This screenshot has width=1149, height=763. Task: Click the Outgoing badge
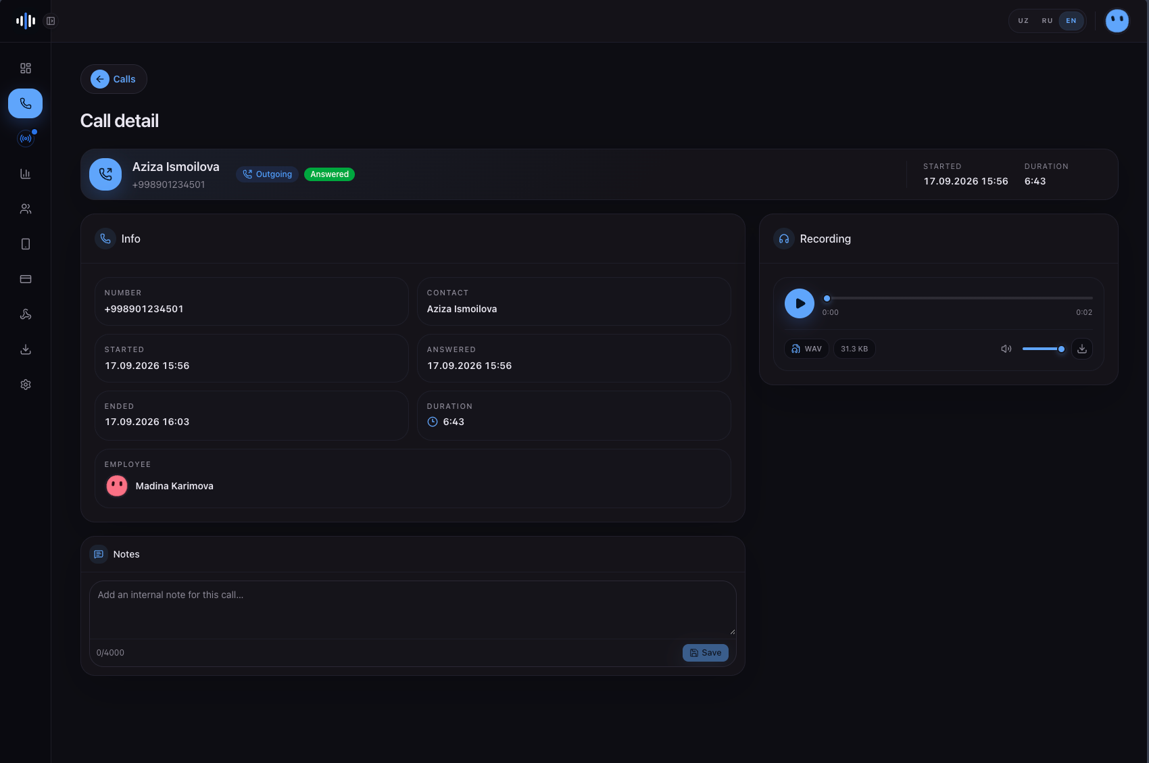[x=267, y=174]
